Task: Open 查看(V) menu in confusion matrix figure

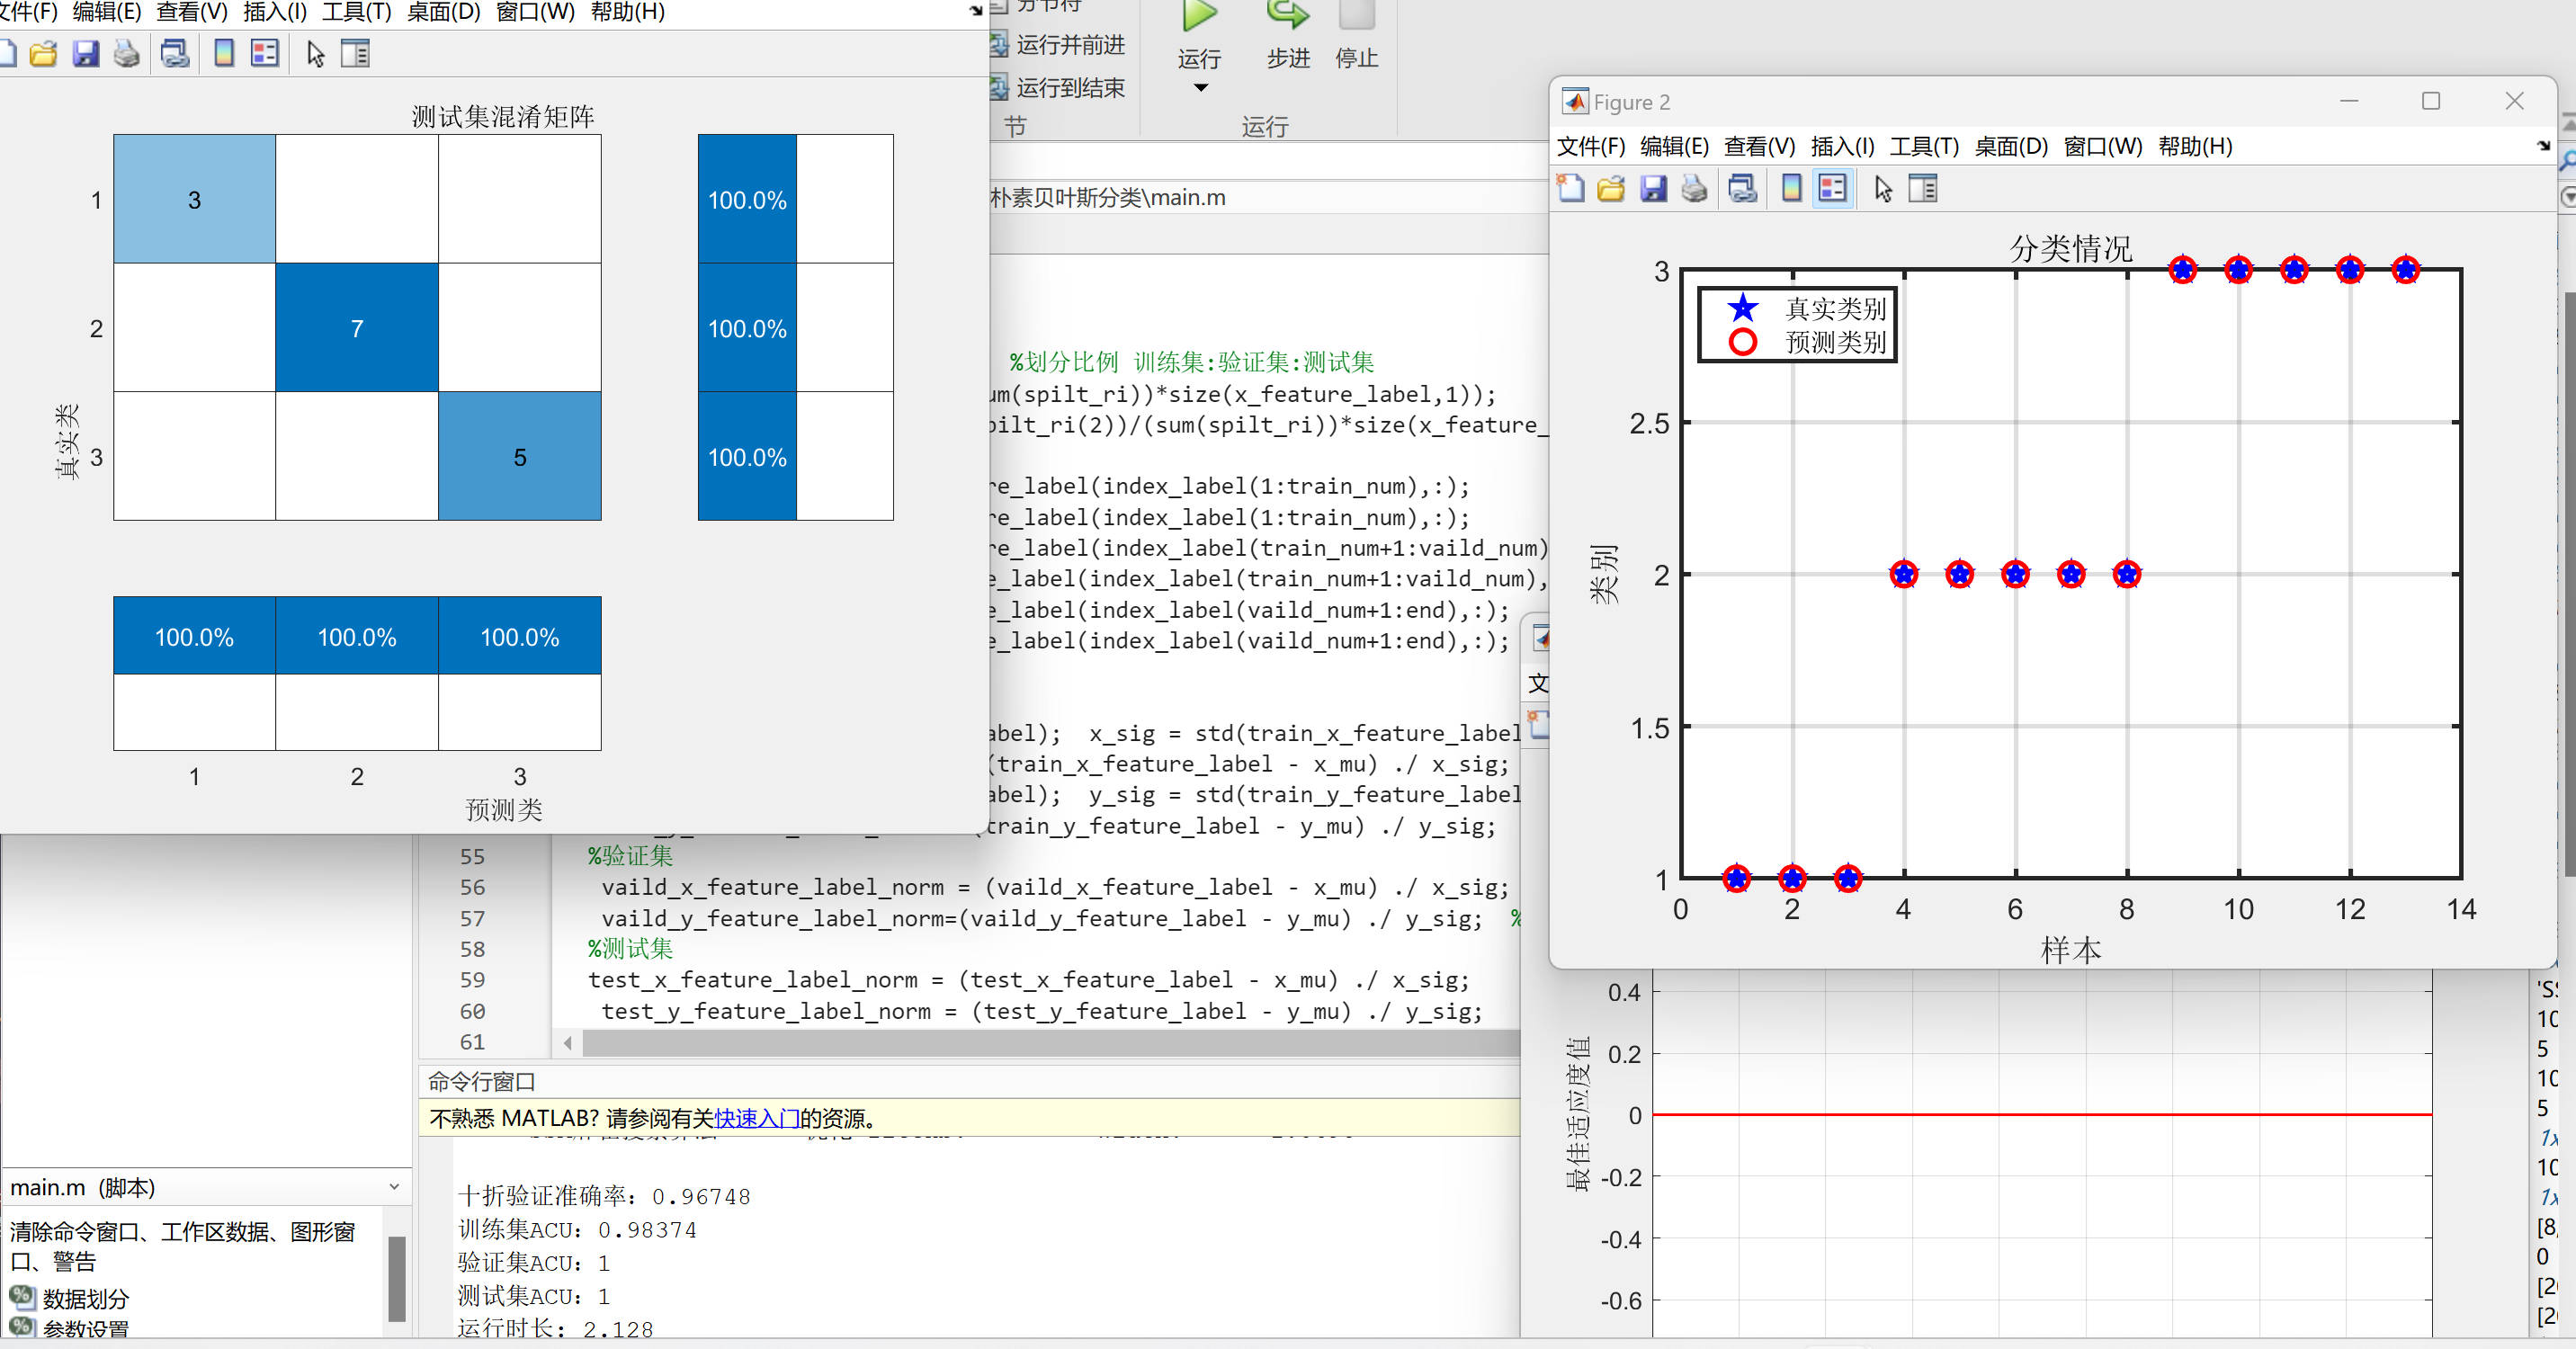Action: pos(192,12)
